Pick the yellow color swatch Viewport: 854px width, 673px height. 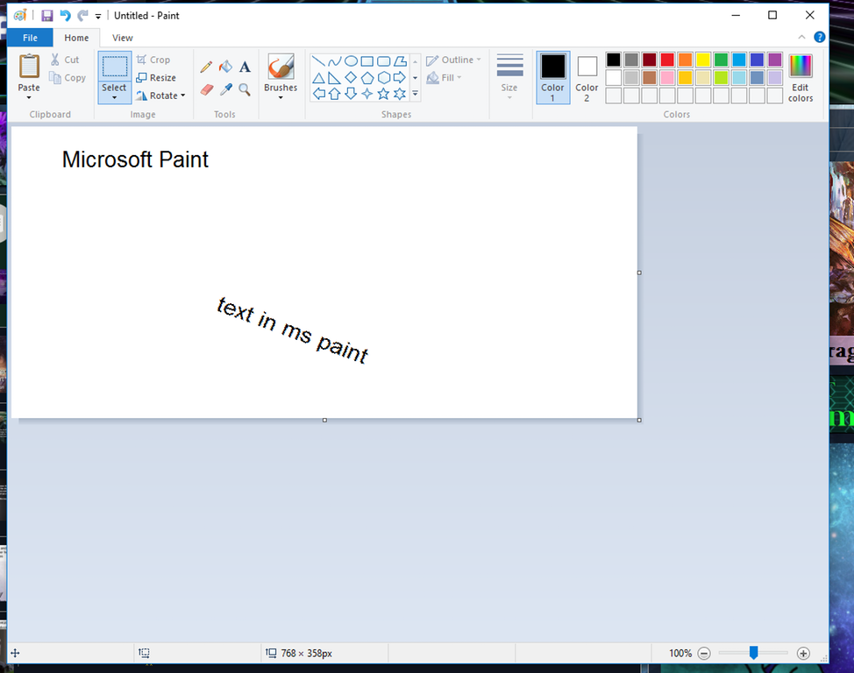[x=703, y=60]
